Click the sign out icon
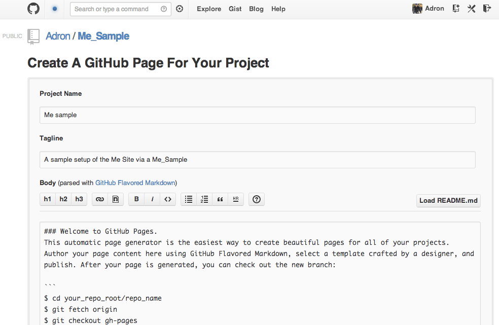The width and height of the screenshot is (499, 325). (487, 9)
